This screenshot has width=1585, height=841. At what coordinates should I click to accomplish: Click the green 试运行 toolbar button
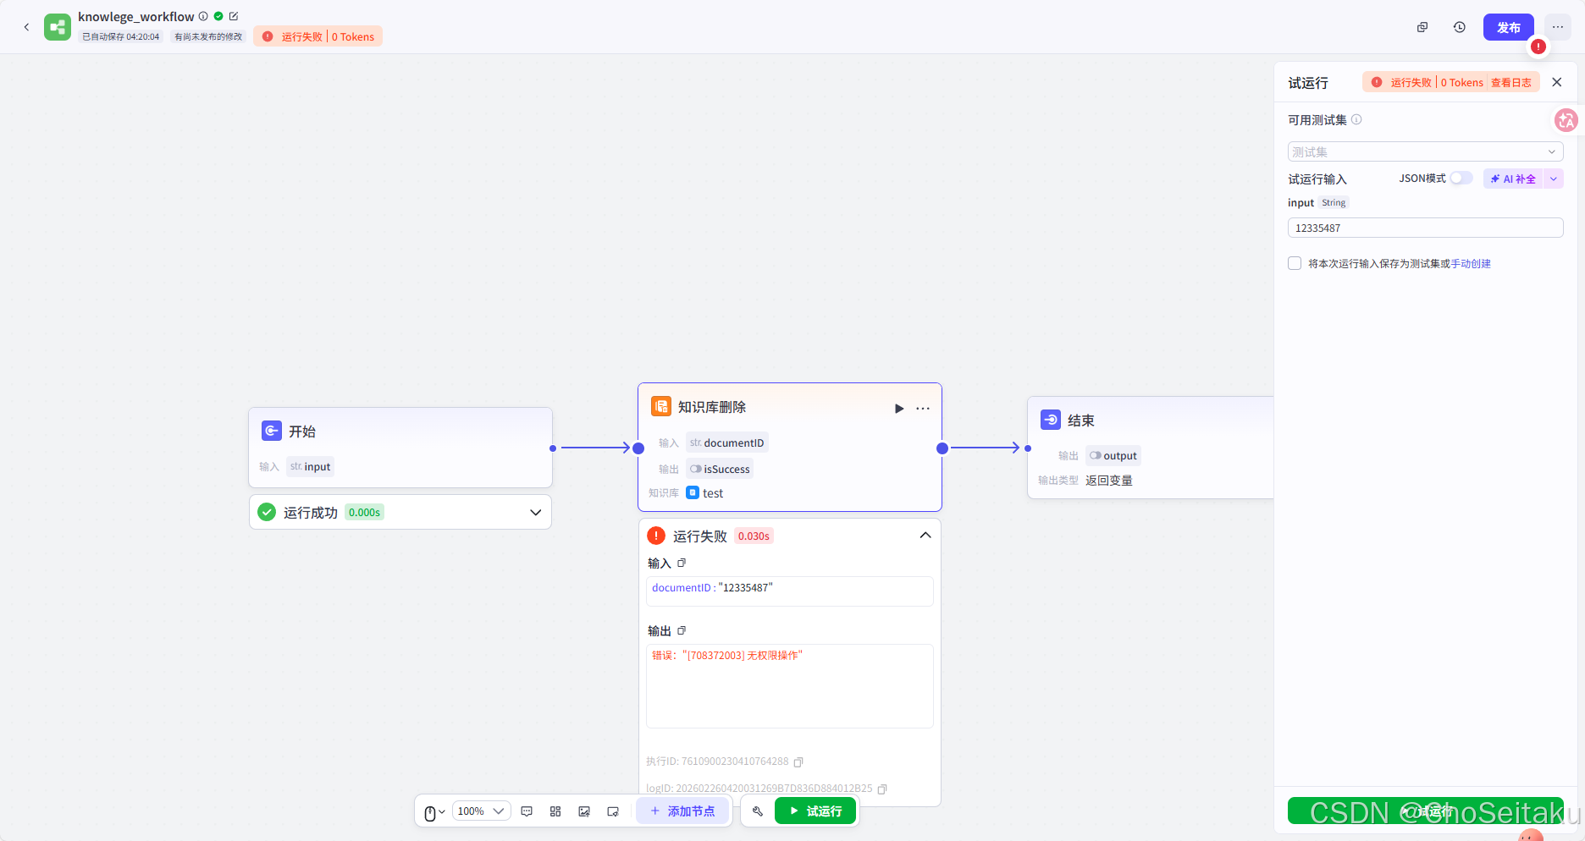click(x=815, y=811)
